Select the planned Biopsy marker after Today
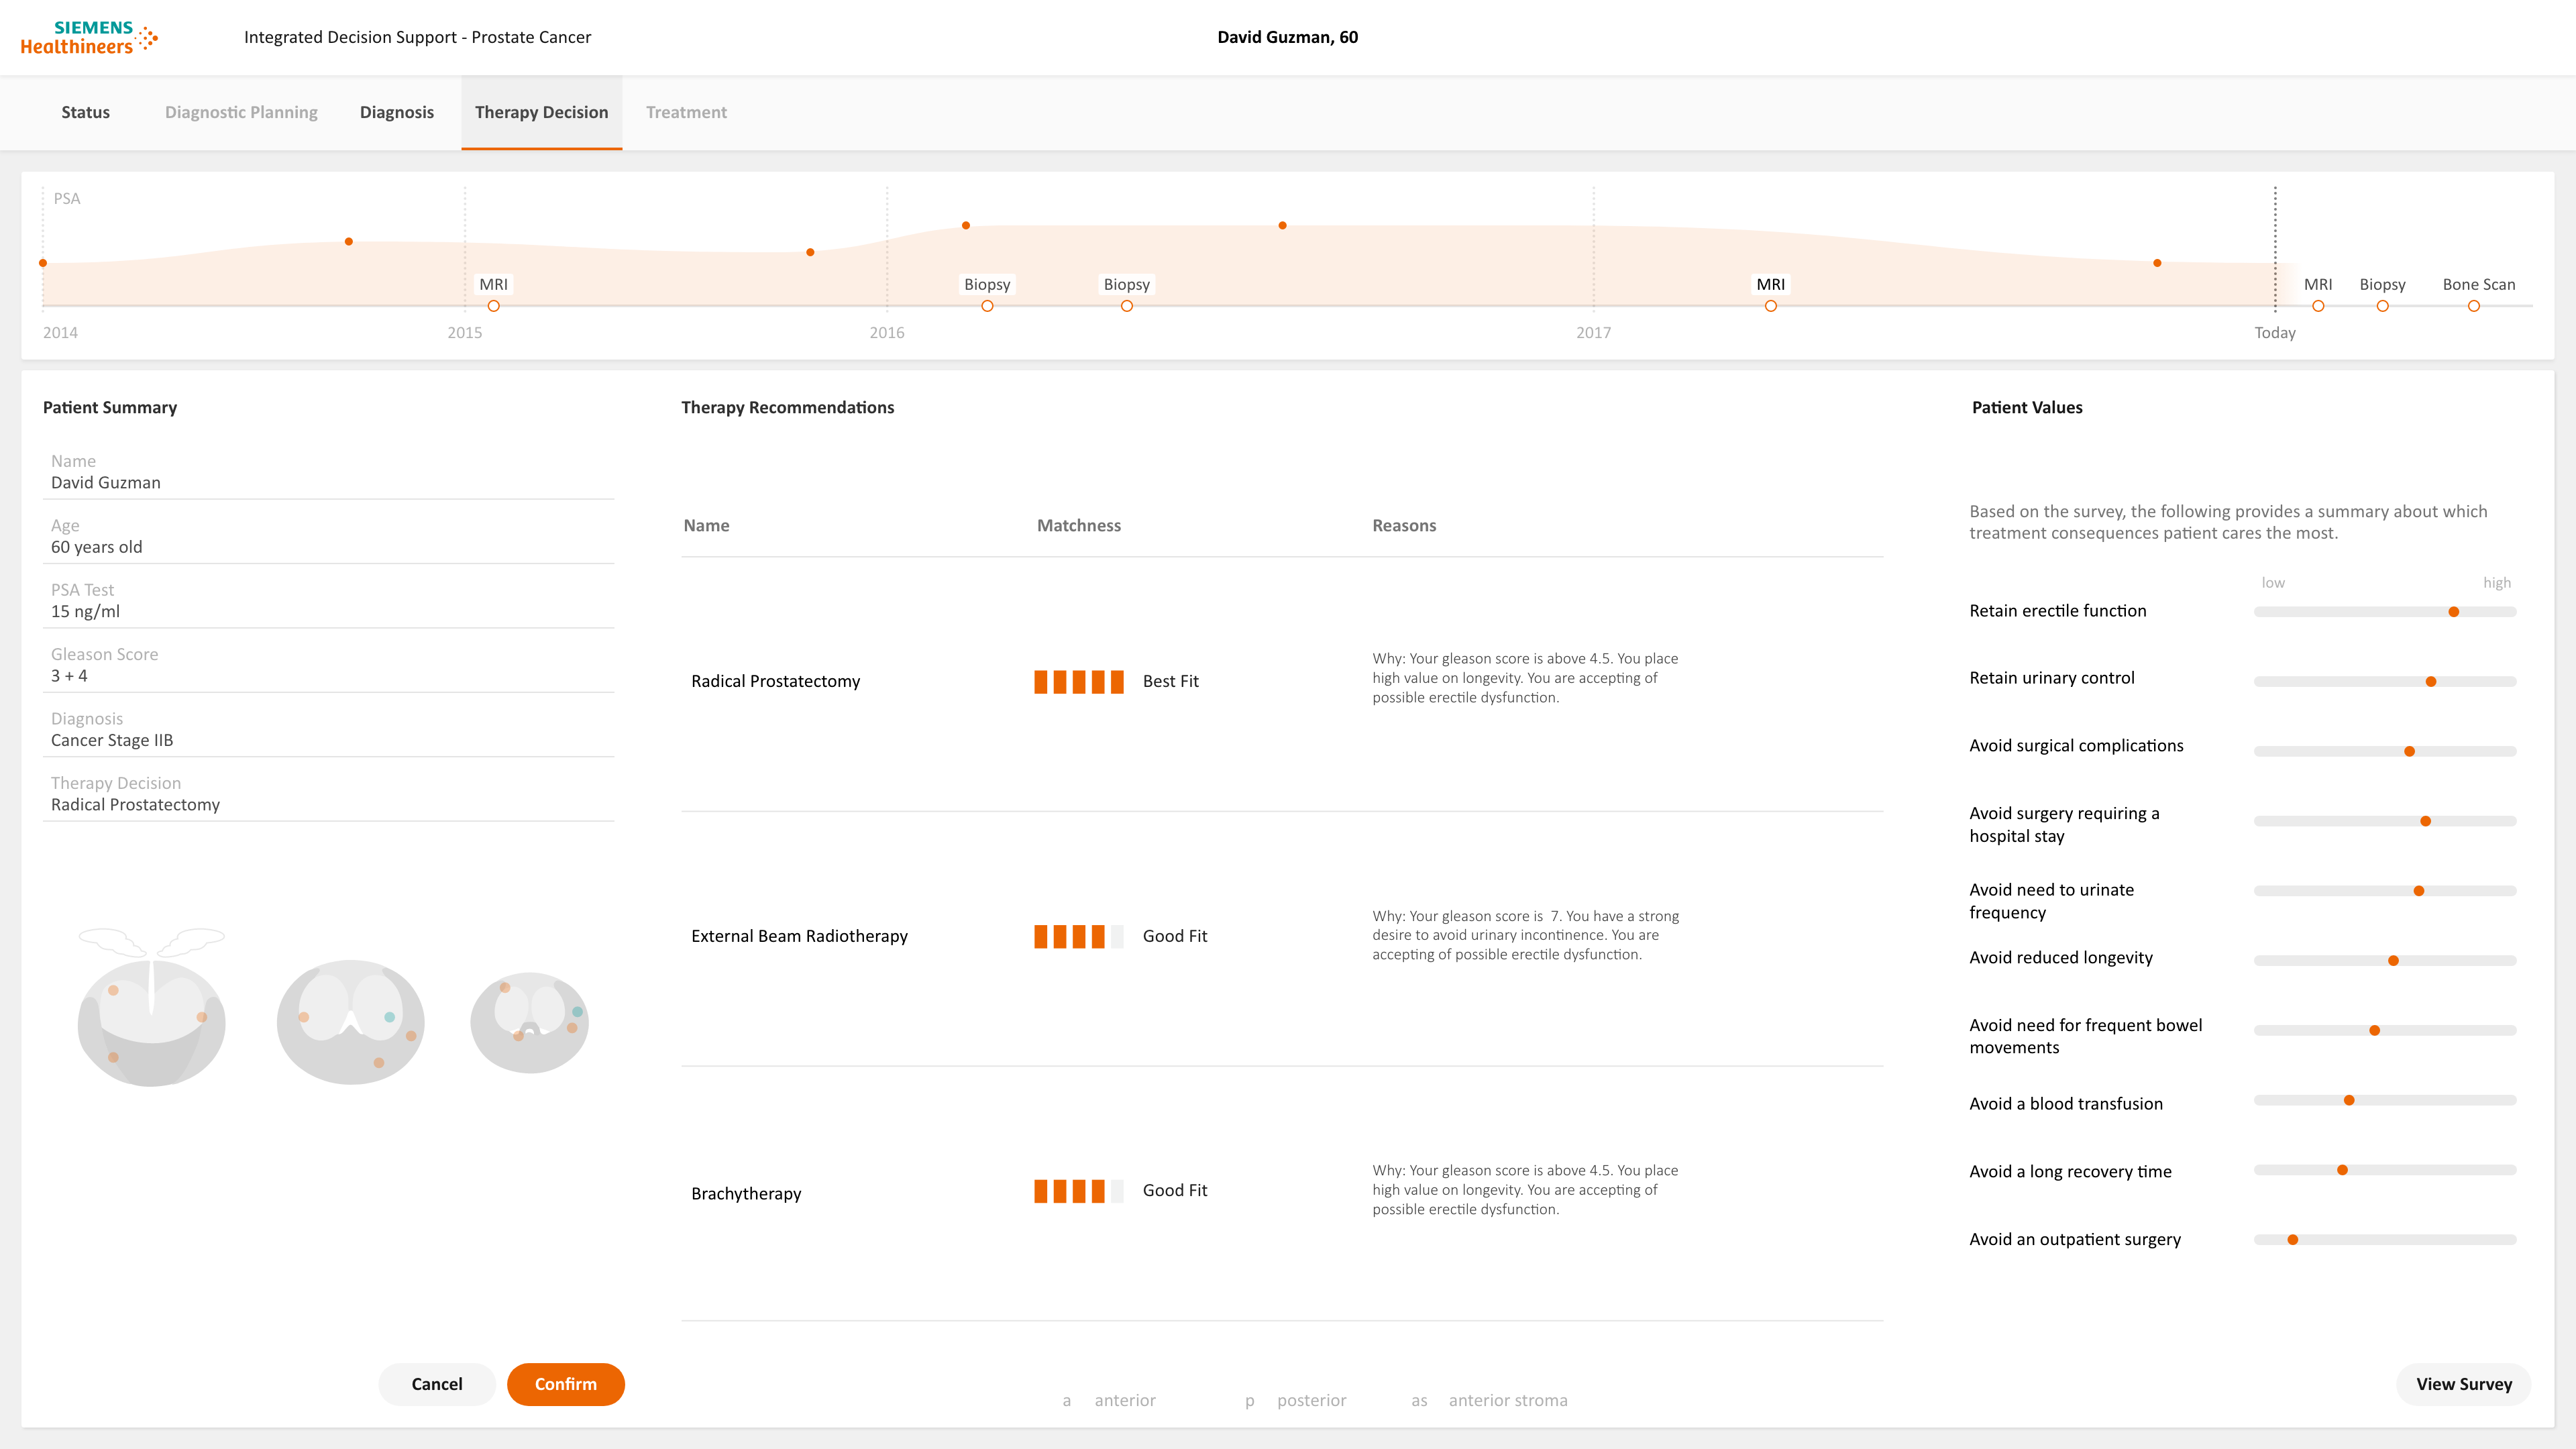 tap(2383, 306)
